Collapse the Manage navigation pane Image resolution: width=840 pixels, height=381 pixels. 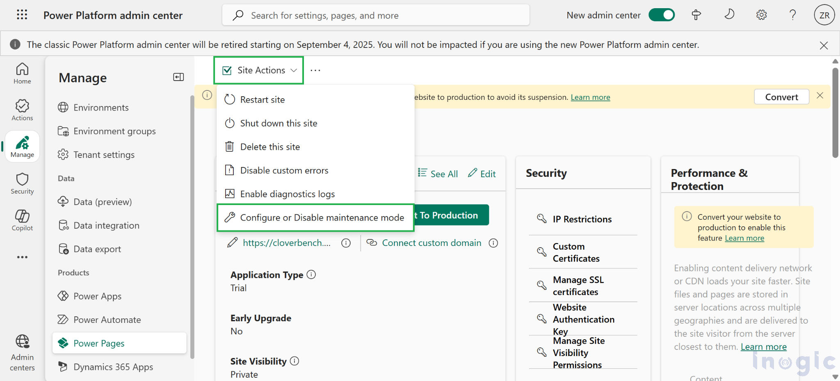click(178, 77)
